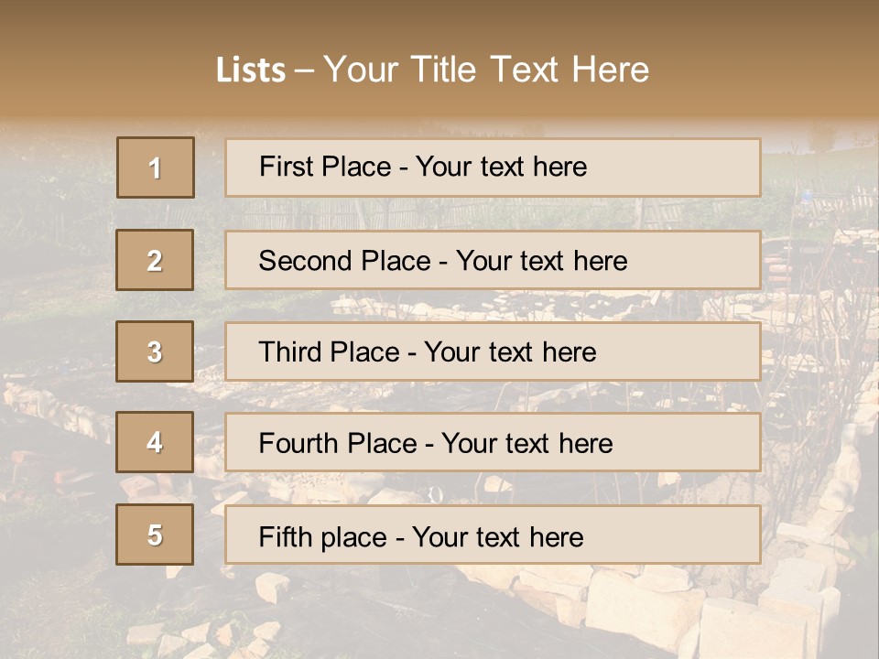Click the word 'Third' in the list
The width and height of the screenshot is (879, 659).
pos(291,352)
